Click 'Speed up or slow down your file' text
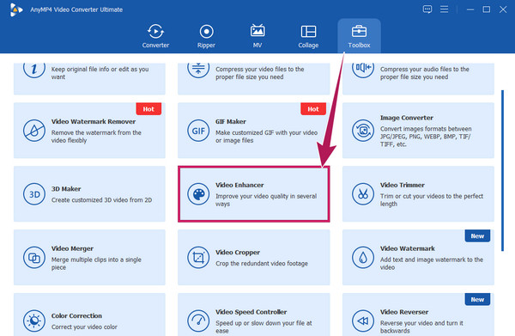 coord(264,327)
